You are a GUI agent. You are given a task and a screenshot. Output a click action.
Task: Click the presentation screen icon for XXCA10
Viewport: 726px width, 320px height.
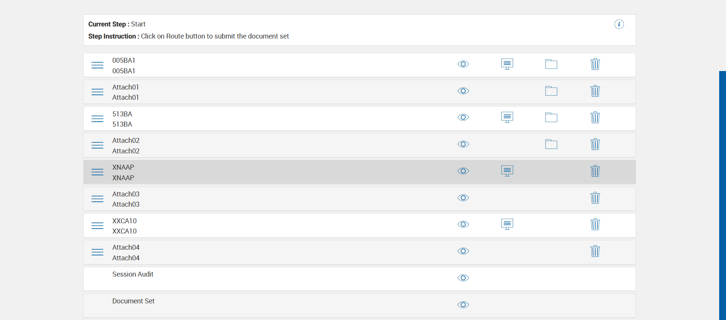[507, 224]
